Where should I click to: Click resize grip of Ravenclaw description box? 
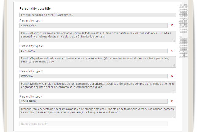[173, 91]
